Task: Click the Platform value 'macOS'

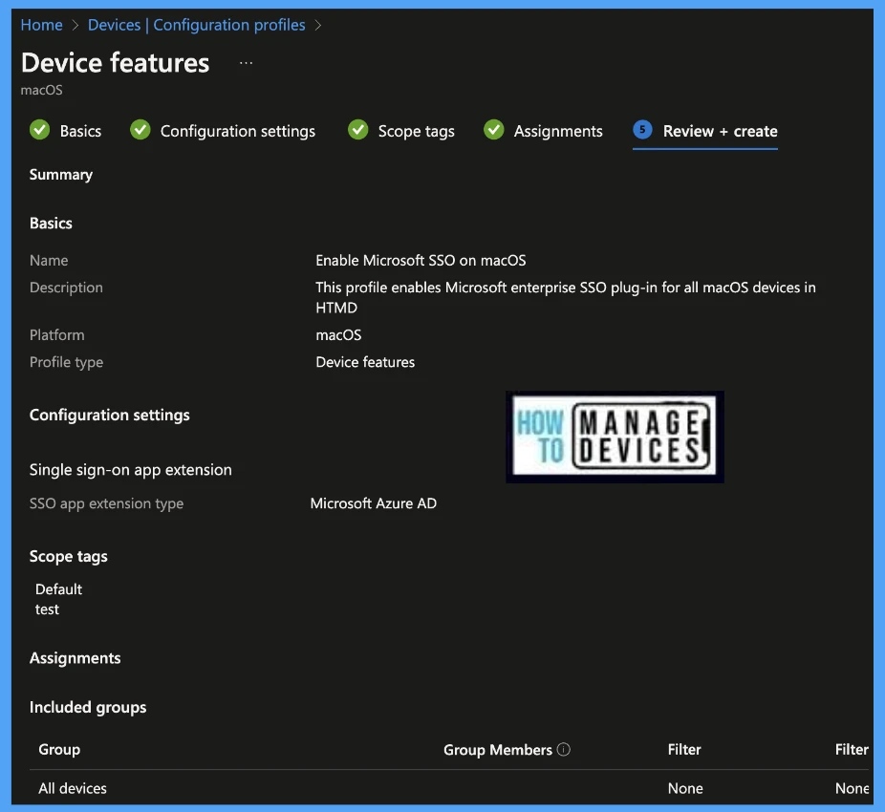Action: tap(338, 335)
